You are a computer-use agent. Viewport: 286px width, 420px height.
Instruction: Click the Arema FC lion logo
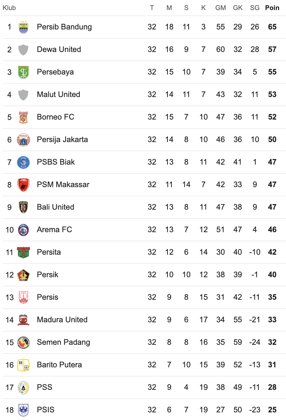click(23, 230)
